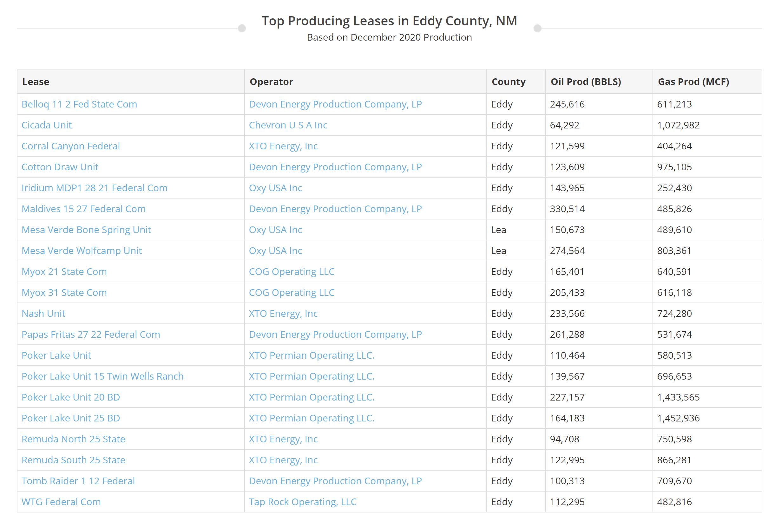Open COG Operating LLC in Myox 31 row
The height and width of the screenshot is (528, 781).
(x=292, y=293)
